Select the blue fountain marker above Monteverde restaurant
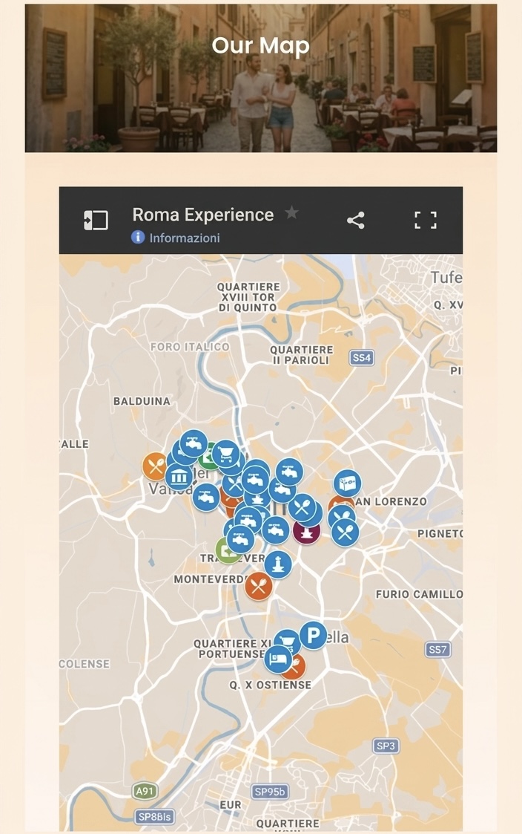This screenshot has height=834, width=522. pos(278,564)
